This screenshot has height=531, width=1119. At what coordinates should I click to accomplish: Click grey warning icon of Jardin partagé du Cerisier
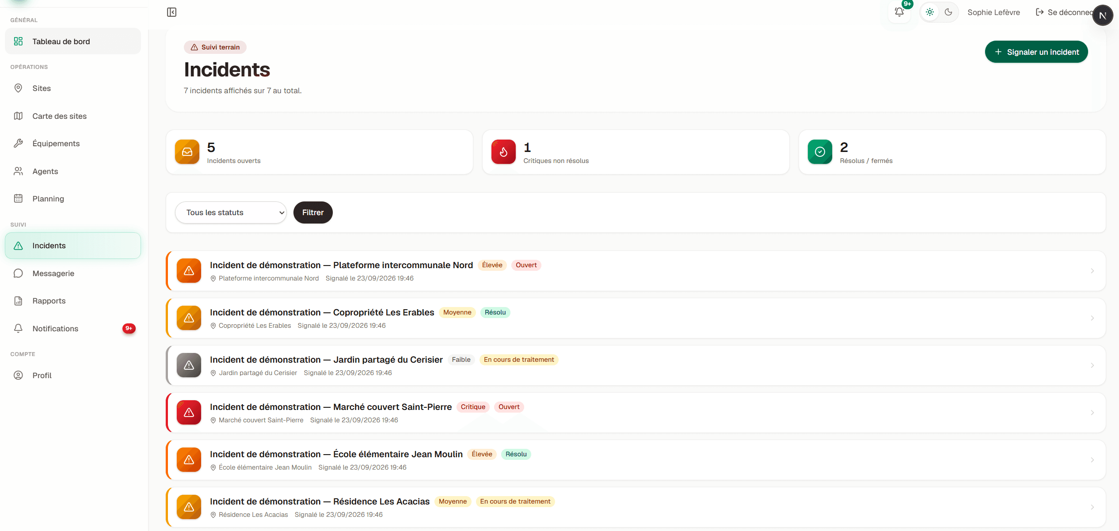(x=189, y=365)
